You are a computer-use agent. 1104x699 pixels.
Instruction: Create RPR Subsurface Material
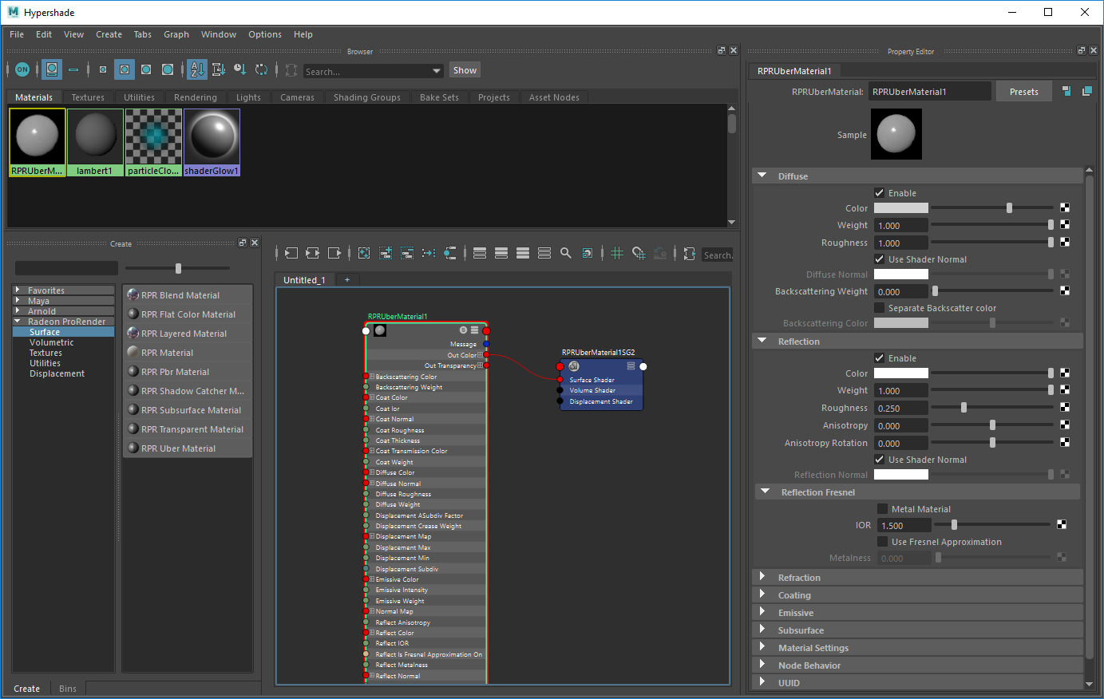pos(188,410)
